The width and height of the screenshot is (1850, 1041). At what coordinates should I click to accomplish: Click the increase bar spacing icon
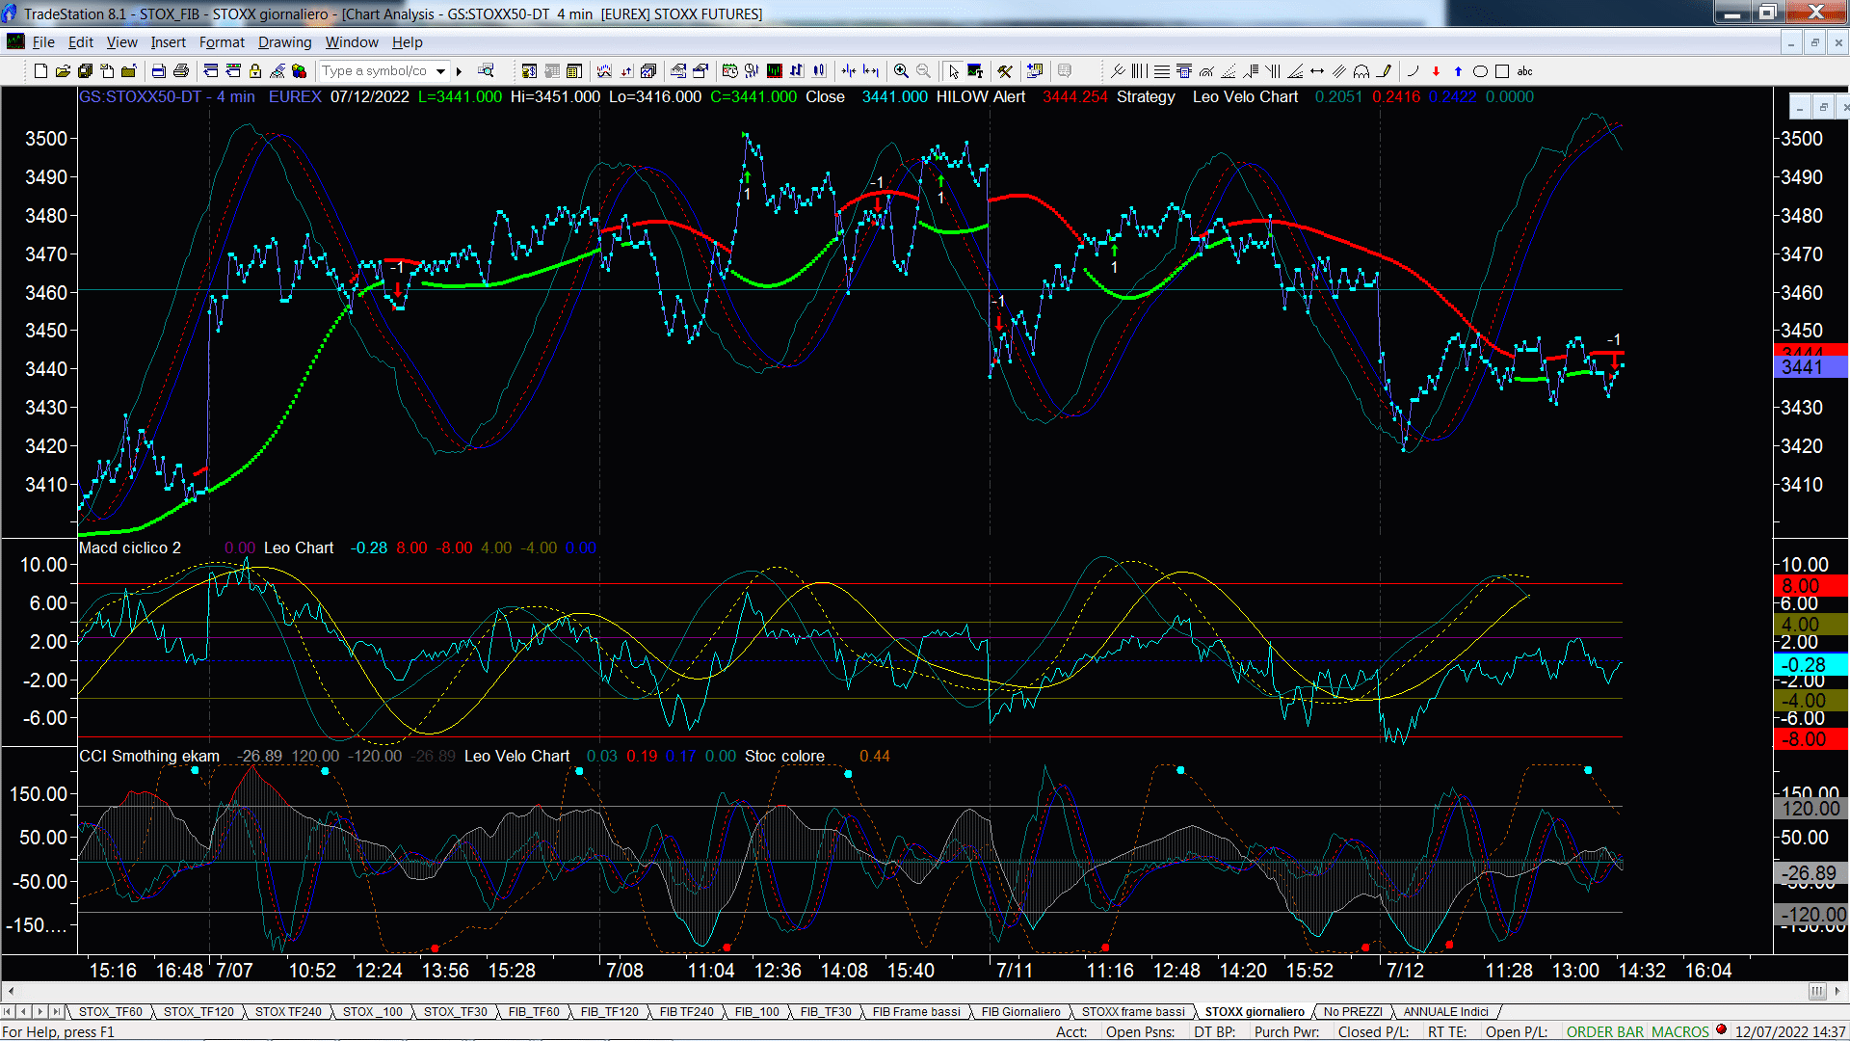pyautogui.click(x=871, y=71)
